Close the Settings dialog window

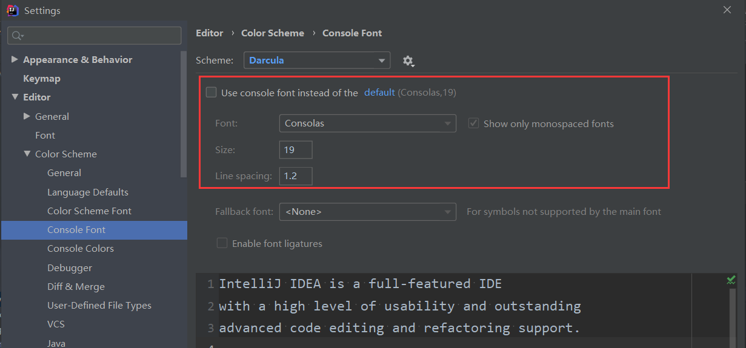click(727, 10)
